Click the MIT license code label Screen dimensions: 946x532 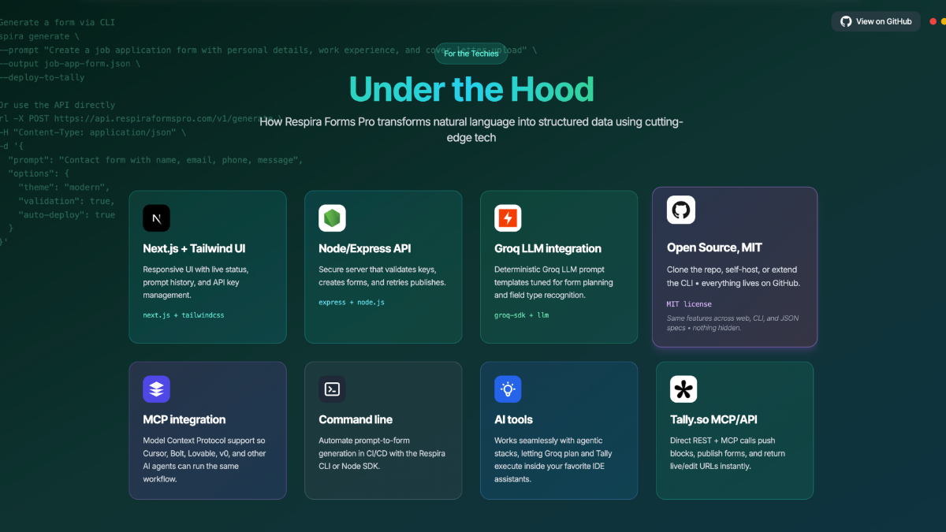click(x=689, y=304)
